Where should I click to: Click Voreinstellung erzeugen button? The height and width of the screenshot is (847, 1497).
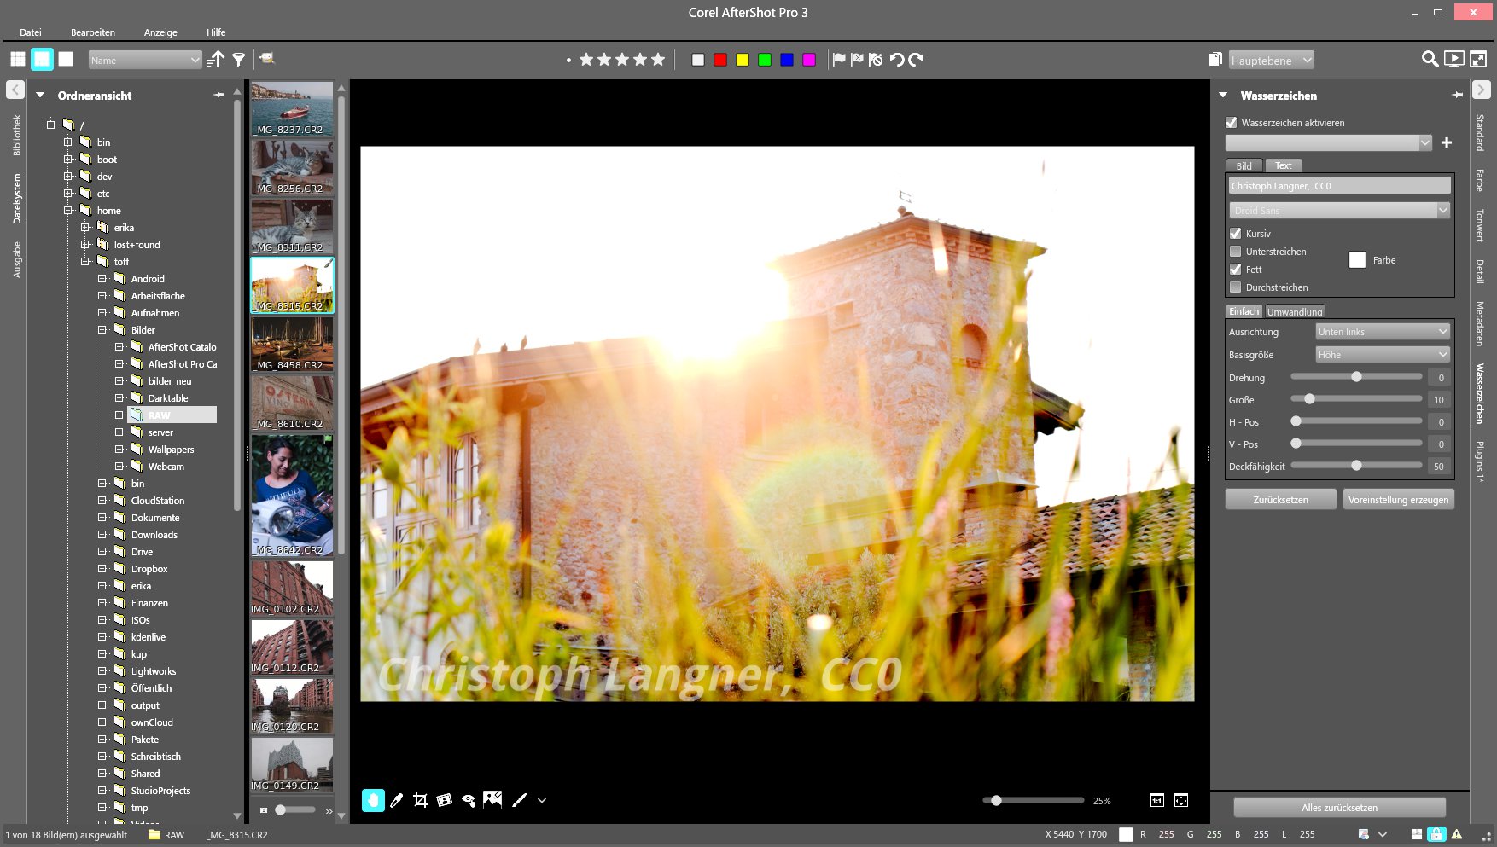[1398, 500]
